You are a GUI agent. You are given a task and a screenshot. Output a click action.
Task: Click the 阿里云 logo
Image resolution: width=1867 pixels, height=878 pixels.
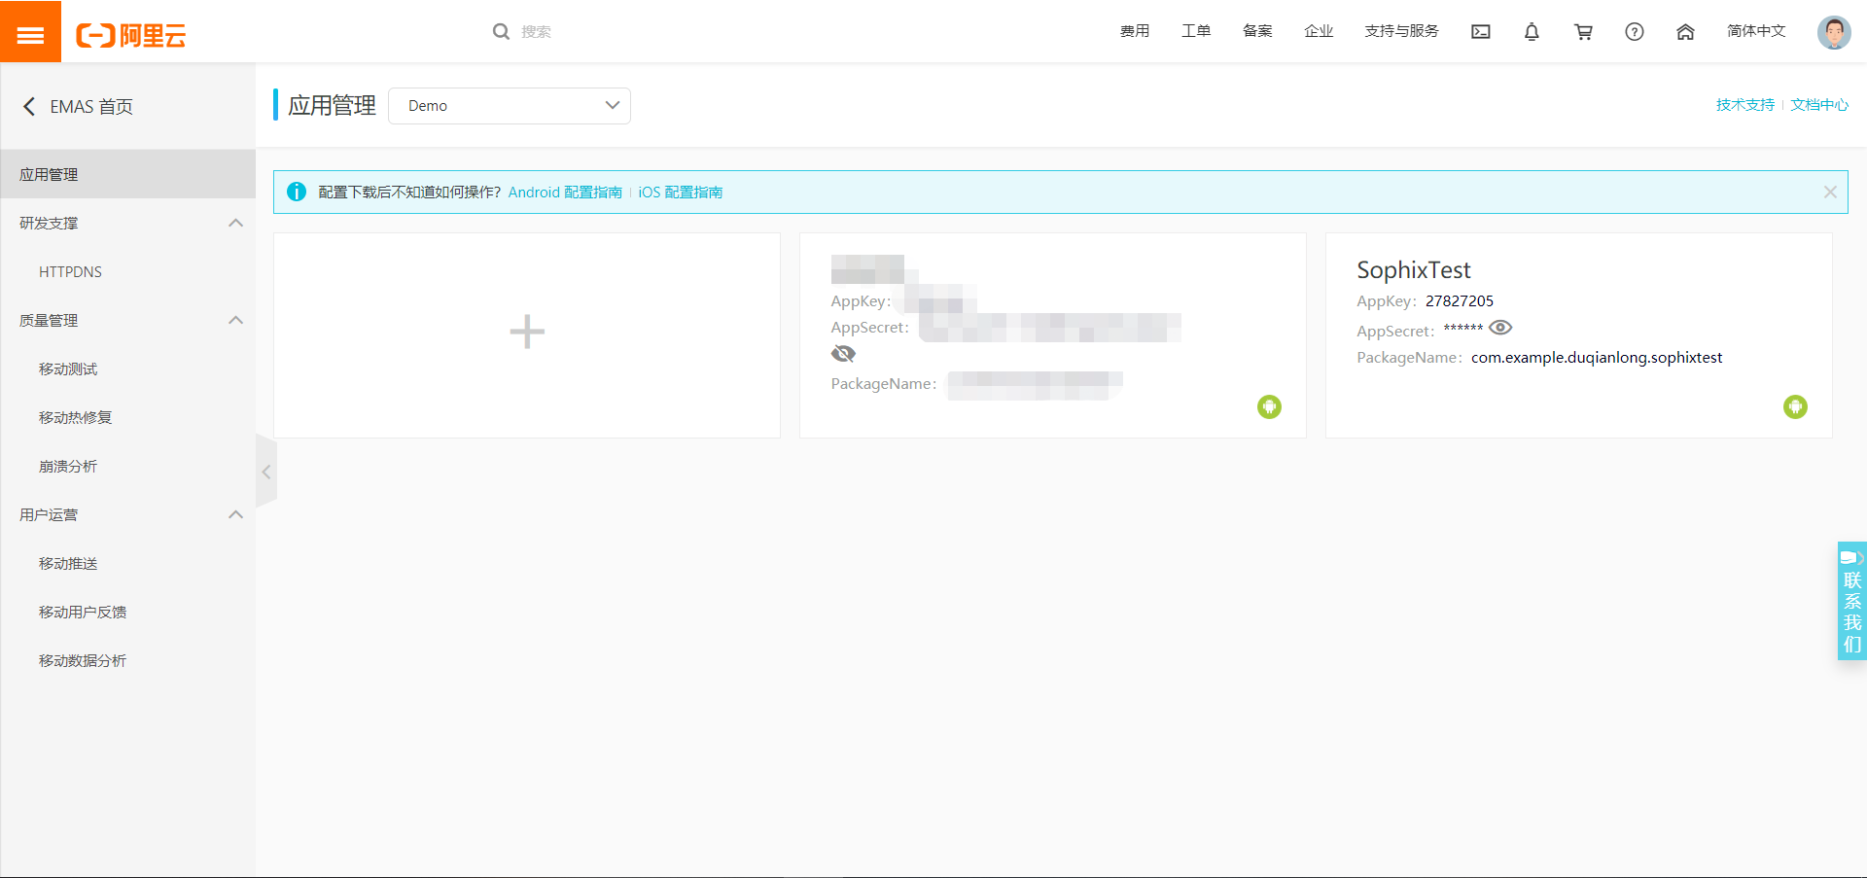click(131, 30)
